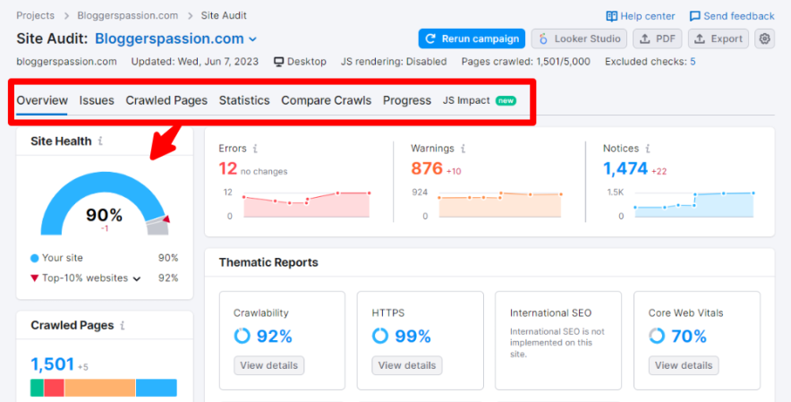Image resolution: width=791 pixels, height=402 pixels.
Task: Click the Warnings count 876
Action: pyautogui.click(x=427, y=168)
